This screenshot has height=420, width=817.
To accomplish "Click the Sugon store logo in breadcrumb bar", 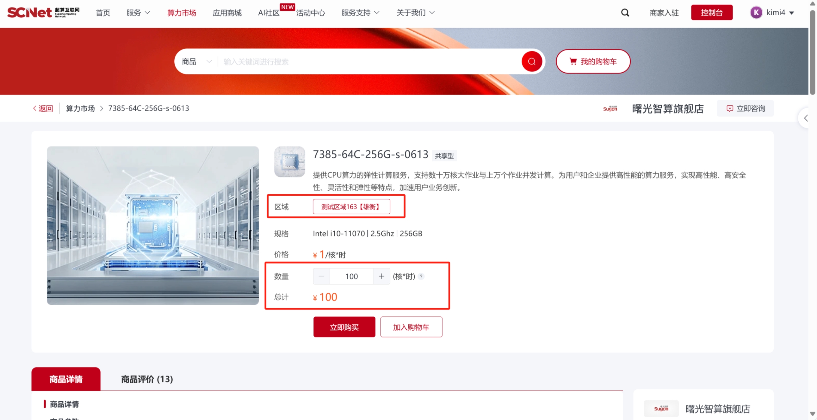I will click(610, 109).
